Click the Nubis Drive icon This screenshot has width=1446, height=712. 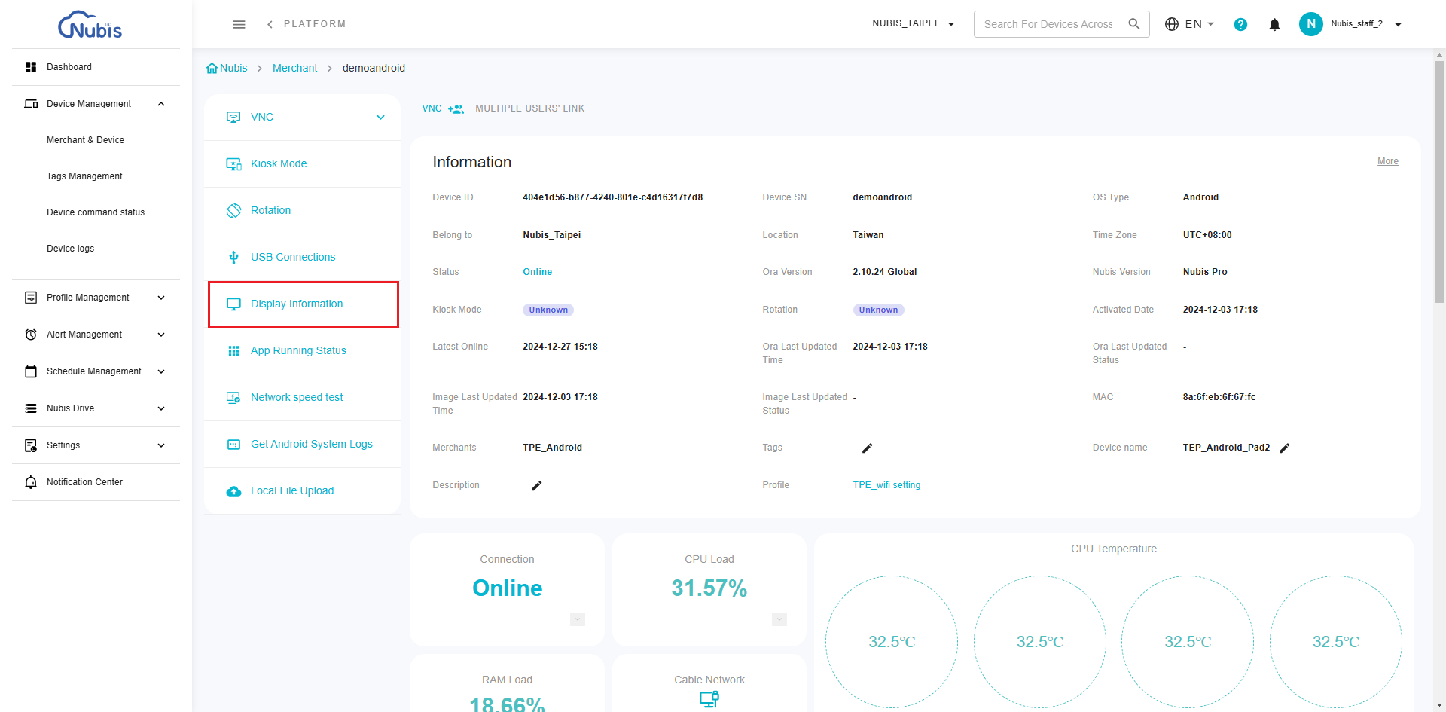(x=31, y=408)
